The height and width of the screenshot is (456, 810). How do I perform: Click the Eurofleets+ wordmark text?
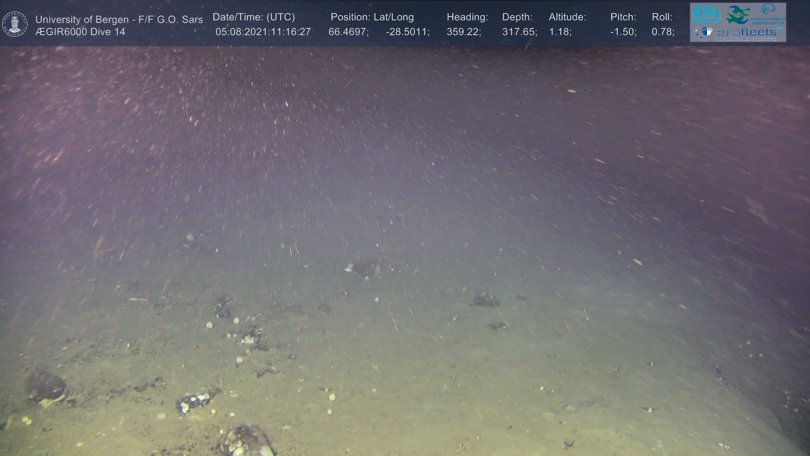747,32
